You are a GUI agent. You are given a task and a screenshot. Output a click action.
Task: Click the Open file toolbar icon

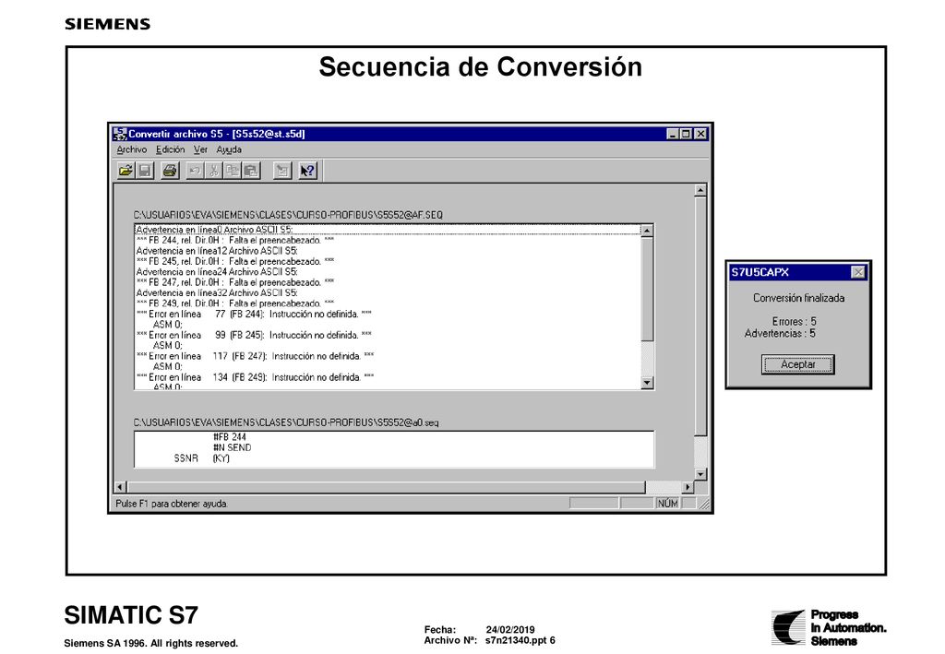coord(126,171)
